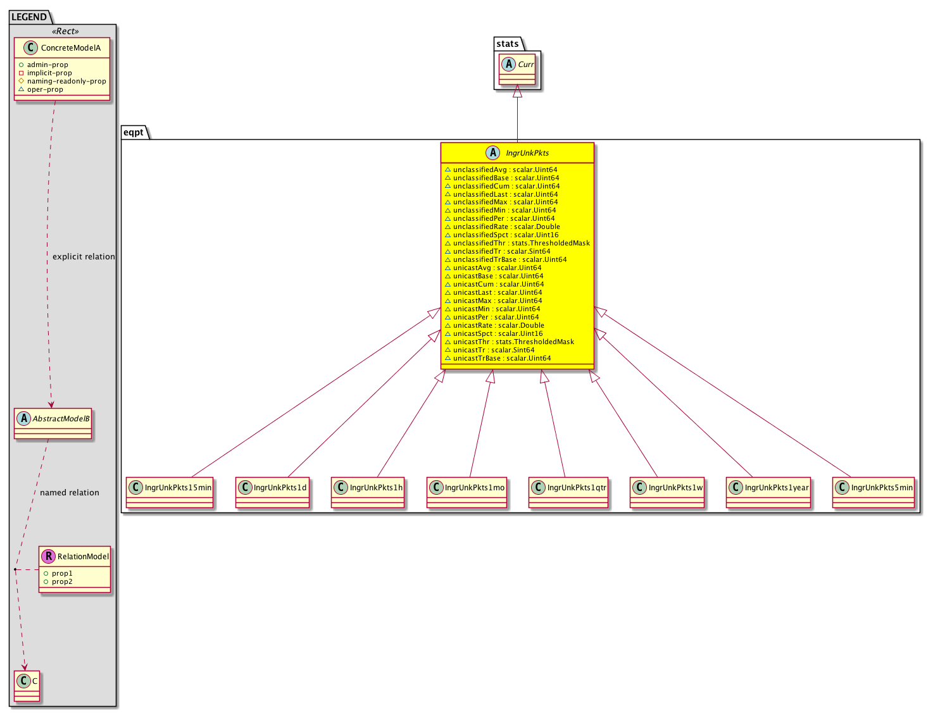The width and height of the screenshot is (933, 713).
Task: Click the IngrUnkPkts1qtr class name
Action: [576, 487]
